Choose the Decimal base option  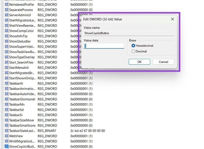[133, 51]
